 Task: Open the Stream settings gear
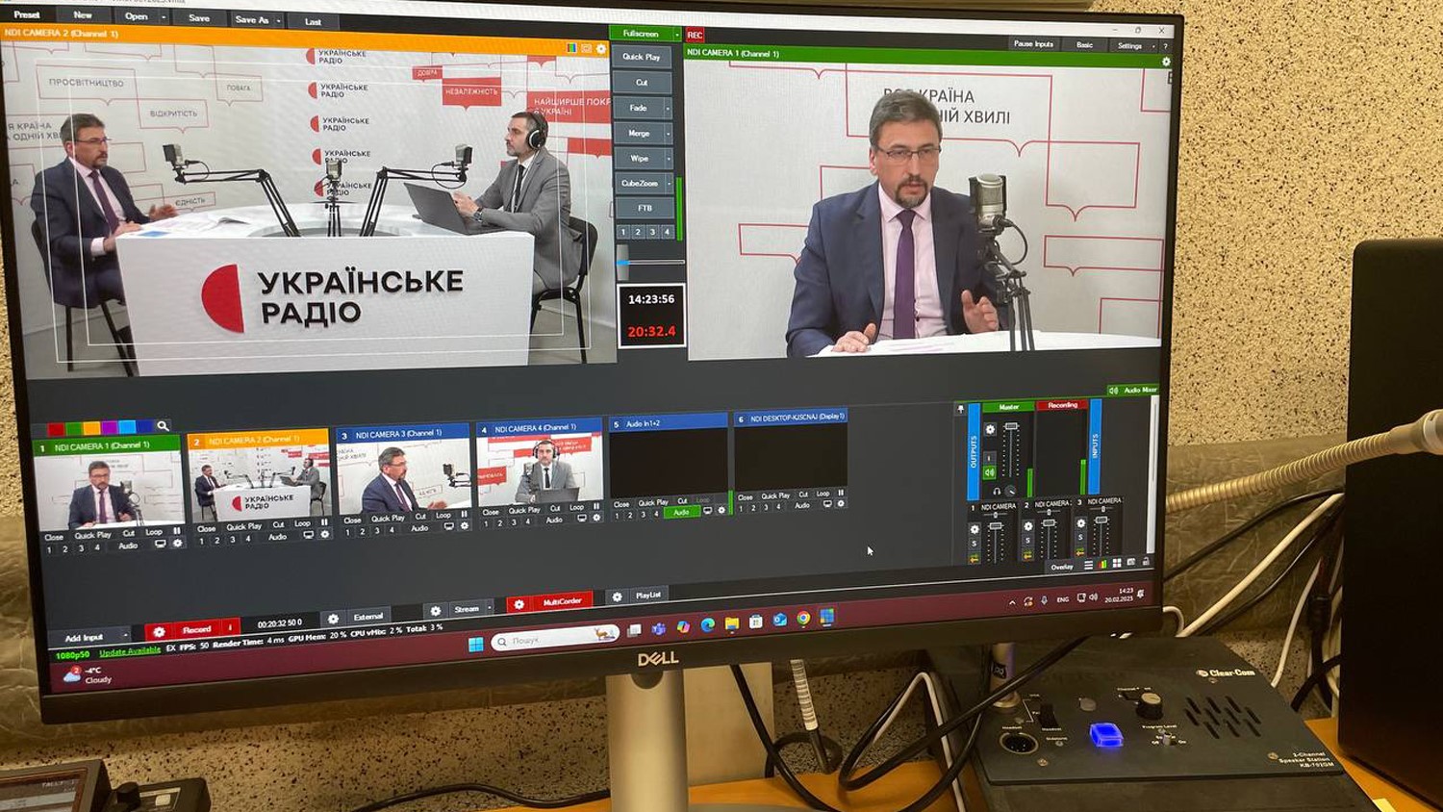[436, 611]
